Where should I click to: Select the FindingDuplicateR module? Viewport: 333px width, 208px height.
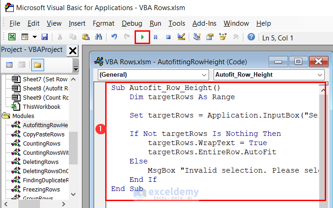point(45,180)
